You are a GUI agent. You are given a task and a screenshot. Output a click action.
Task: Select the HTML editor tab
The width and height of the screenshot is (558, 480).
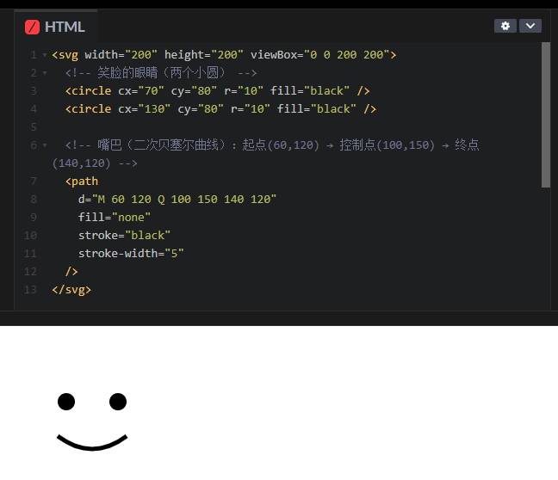[56, 27]
